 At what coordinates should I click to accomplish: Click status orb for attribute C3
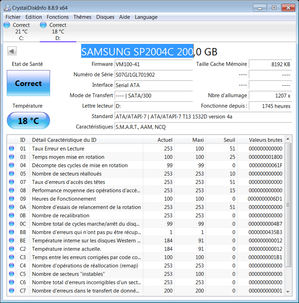click(12, 257)
